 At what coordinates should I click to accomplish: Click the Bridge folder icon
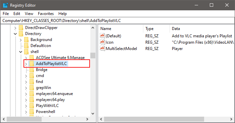(x=32, y=70)
